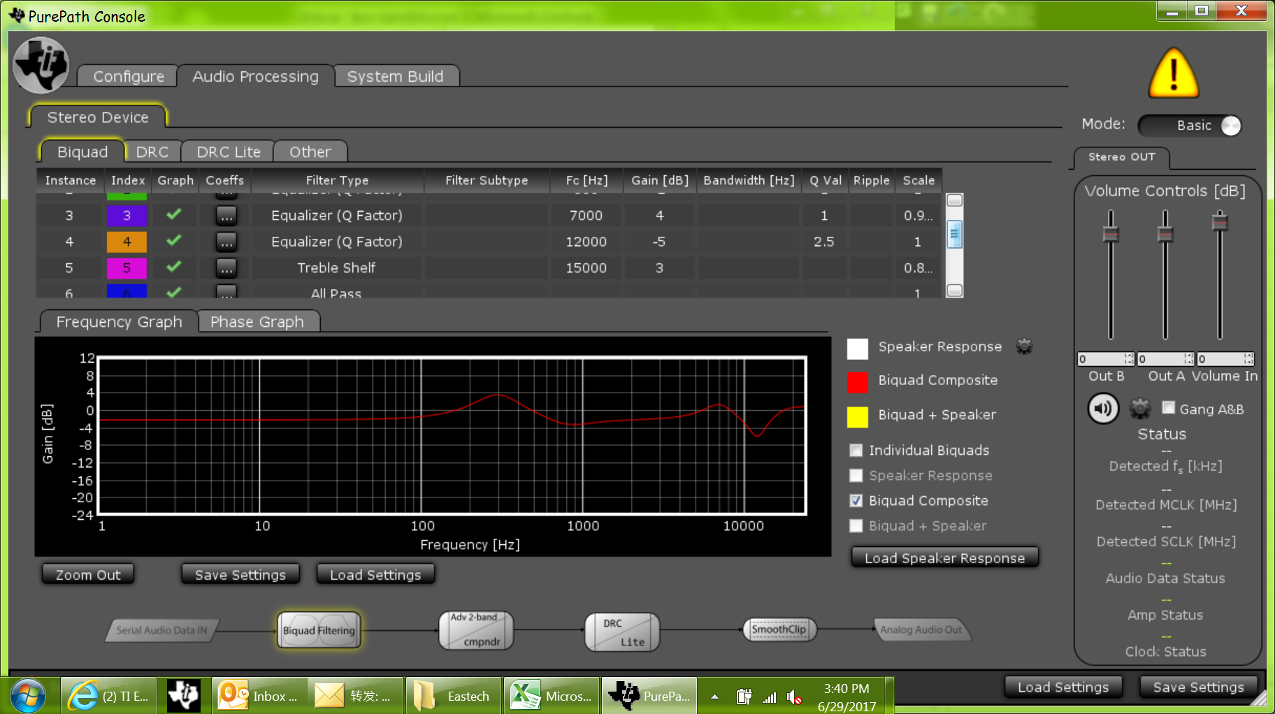
Task: Open the DRC Lite tab
Action: pyautogui.click(x=229, y=152)
